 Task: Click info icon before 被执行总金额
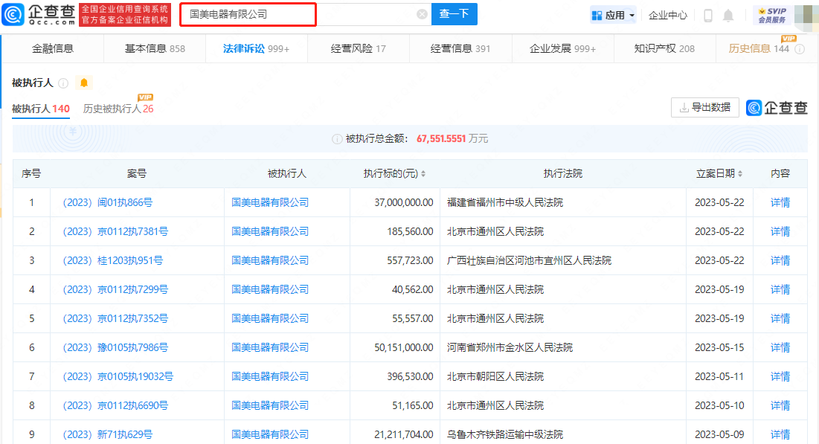pos(337,139)
